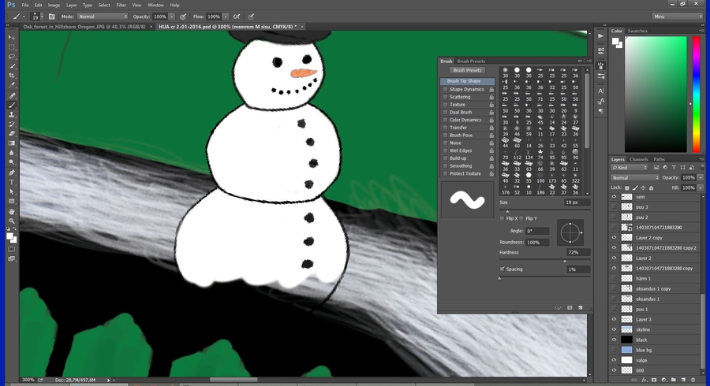The height and width of the screenshot is (386, 710).
Task: Select the black layer
Action: [656, 340]
